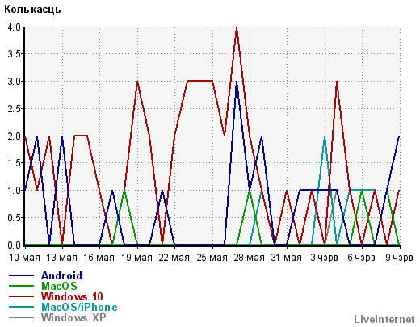Click the 3 чэрв date axis label
The image size is (420, 327).
coord(324,258)
